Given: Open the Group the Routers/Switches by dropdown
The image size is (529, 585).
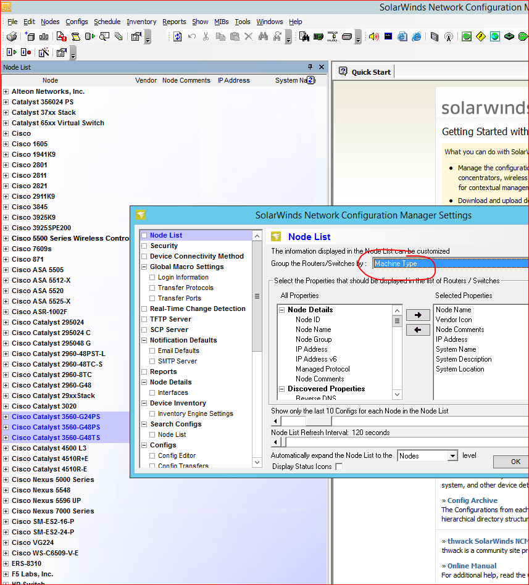Looking at the screenshot, I should pos(451,263).
